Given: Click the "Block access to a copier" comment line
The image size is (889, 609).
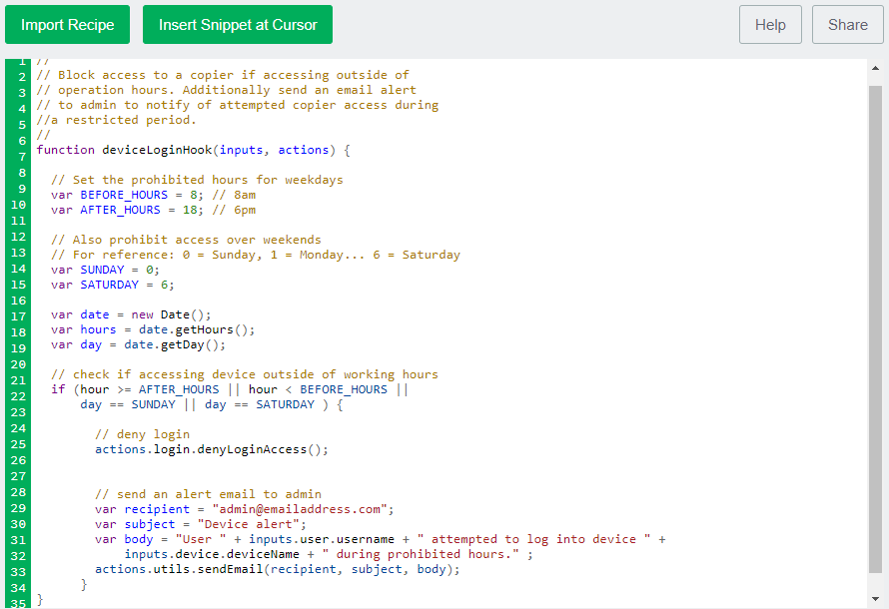Looking at the screenshot, I should (x=222, y=75).
